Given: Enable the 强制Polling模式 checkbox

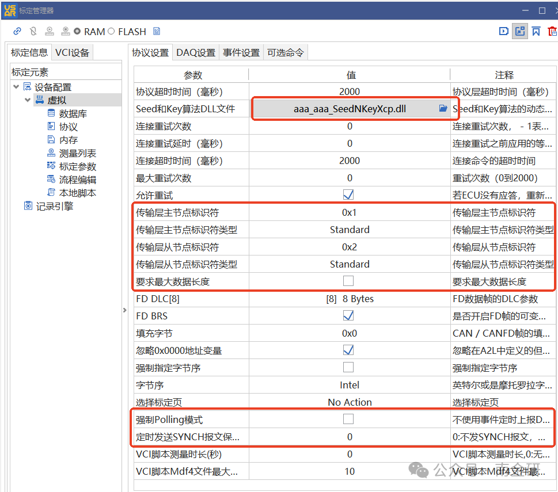Looking at the screenshot, I should (348, 419).
